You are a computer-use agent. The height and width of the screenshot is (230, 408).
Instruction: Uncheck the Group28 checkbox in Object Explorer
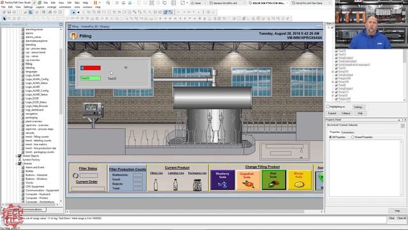pyautogui.click(x=337, y=95)
